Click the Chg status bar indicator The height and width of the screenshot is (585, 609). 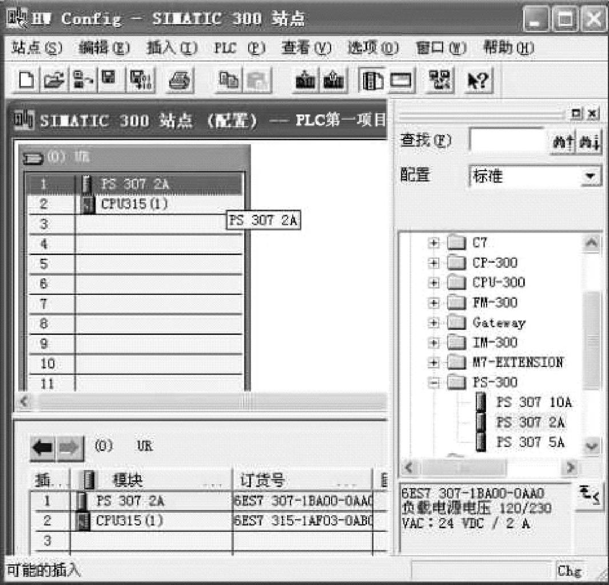point(570,571)
